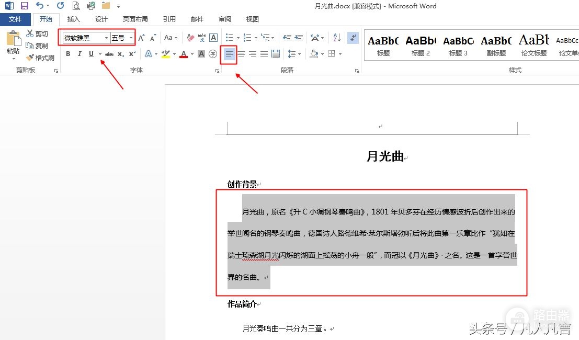Open the Clipboard pane launcher in 剪贴板 group
The image size is (579, 340).
coord(56,71)
